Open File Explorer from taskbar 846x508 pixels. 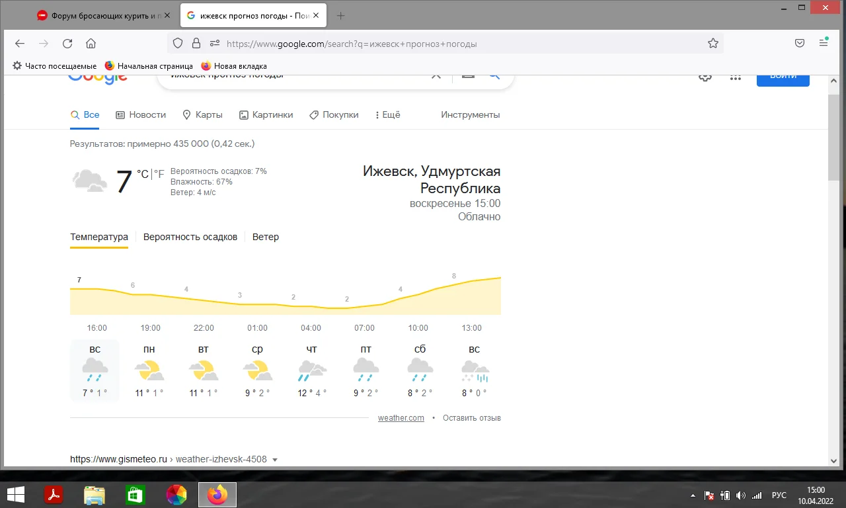(95, 495)
